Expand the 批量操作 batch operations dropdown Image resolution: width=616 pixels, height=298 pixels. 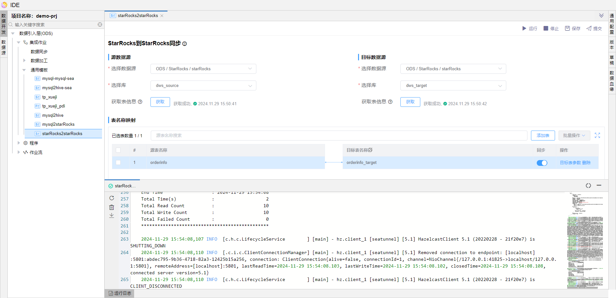pos(574,135)
